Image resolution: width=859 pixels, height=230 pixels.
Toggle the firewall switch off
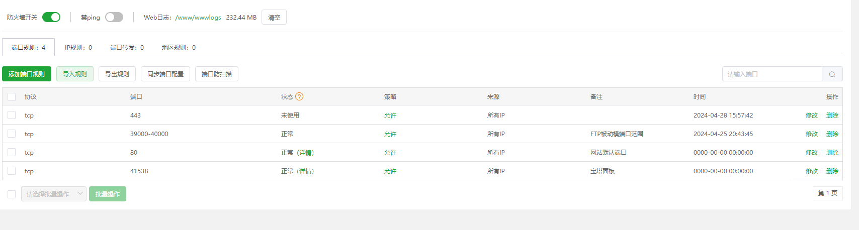click(x=51, y=17)
